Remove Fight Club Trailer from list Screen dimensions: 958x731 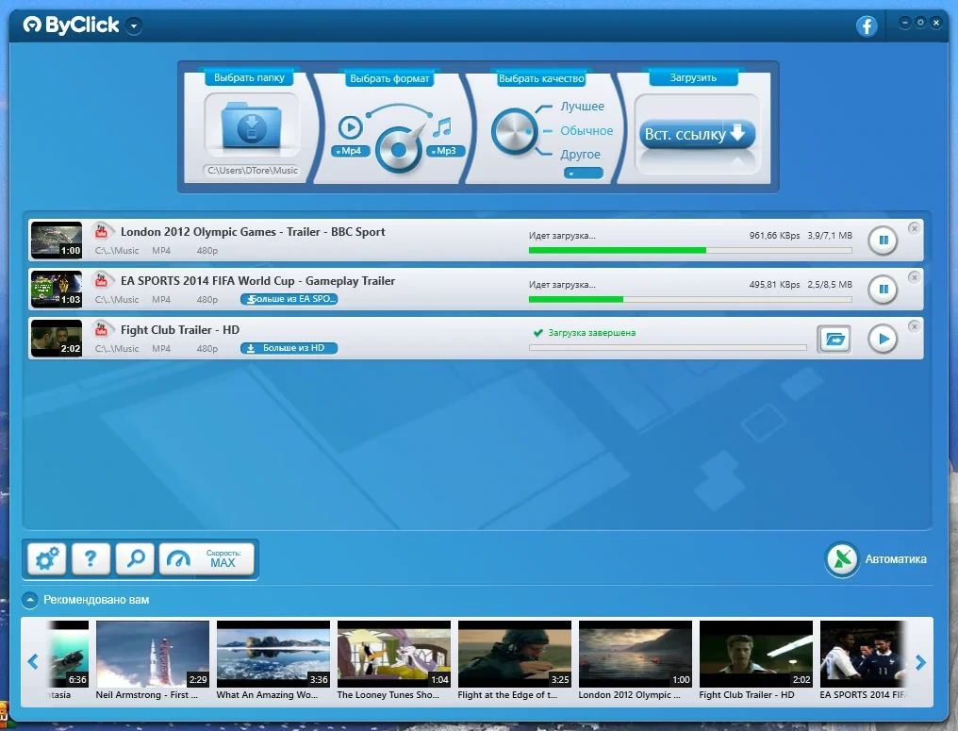click(x=914, y=326)
